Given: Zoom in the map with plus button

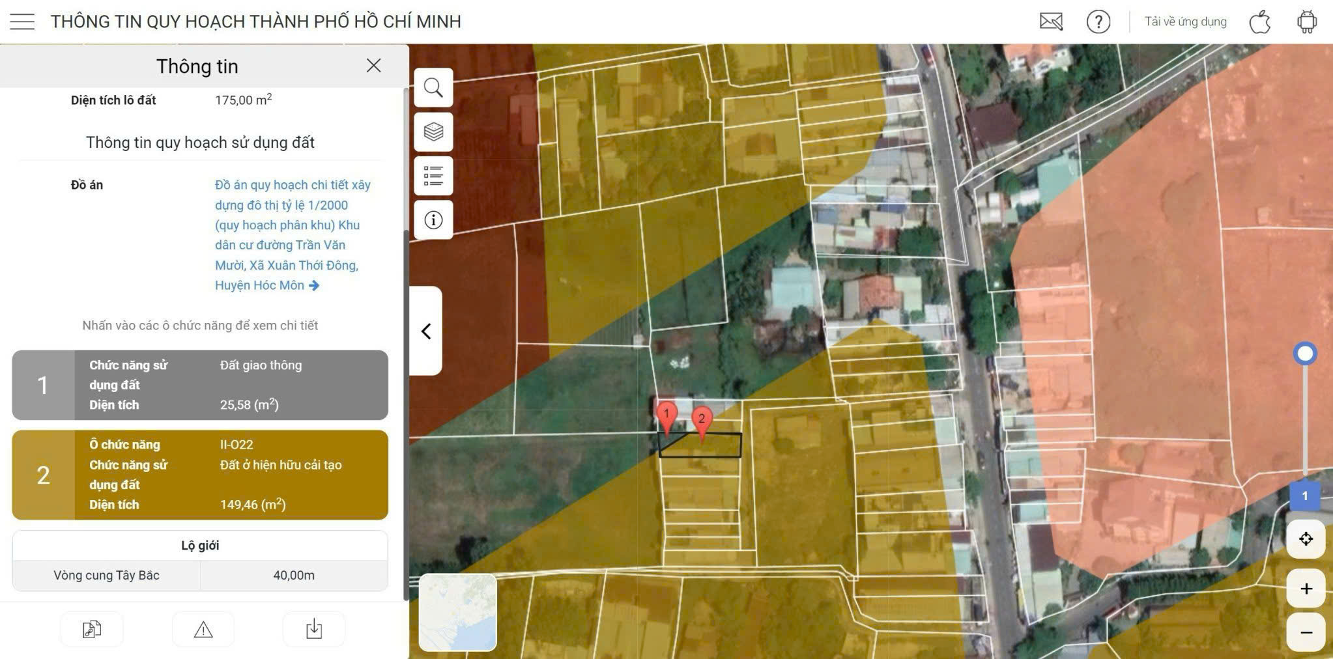Looking at the screenshot, I should [1306, 589].
